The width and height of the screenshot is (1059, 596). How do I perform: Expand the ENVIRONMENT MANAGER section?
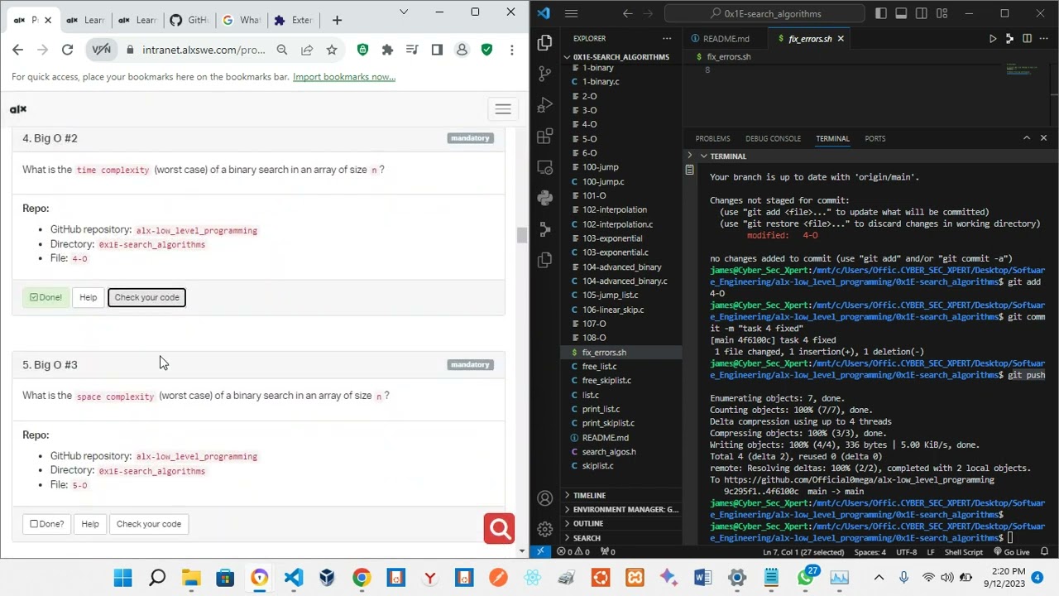(621, 509)
